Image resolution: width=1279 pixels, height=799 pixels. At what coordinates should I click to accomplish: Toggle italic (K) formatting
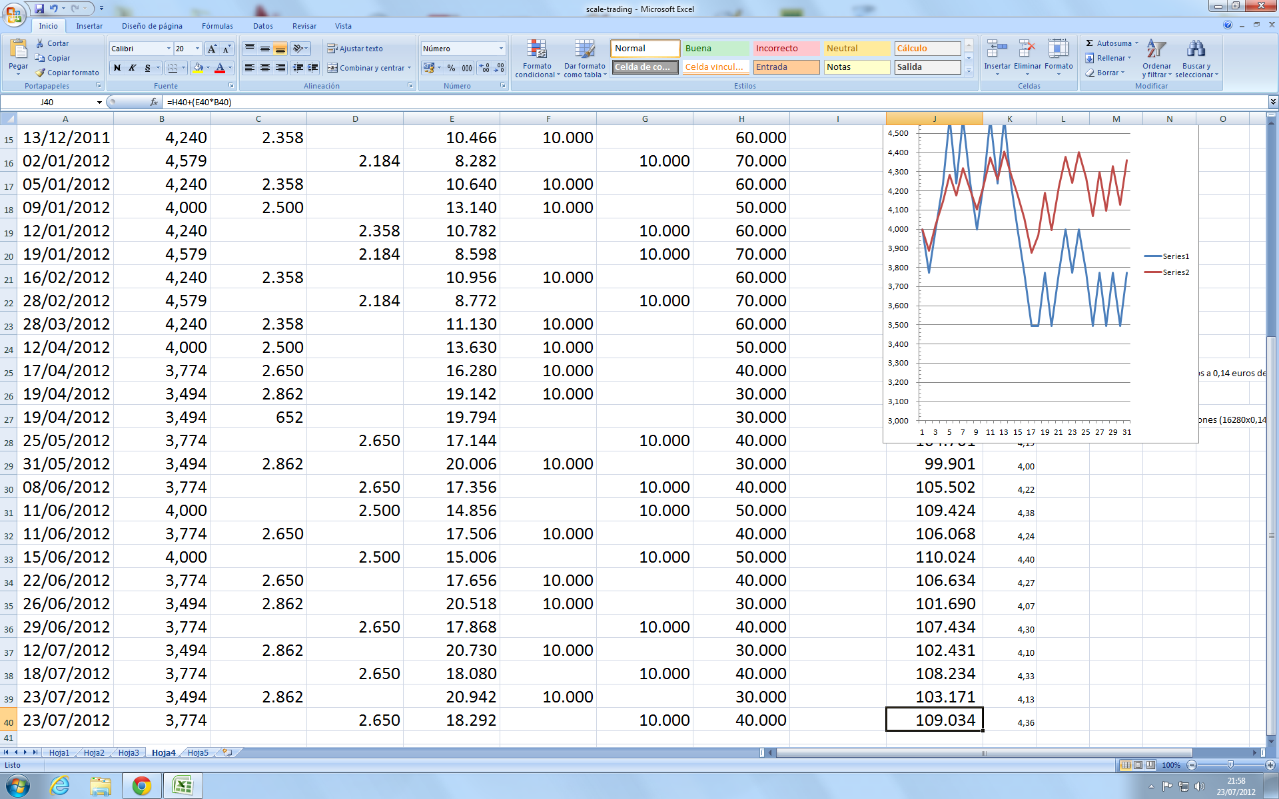click(133, 68)
